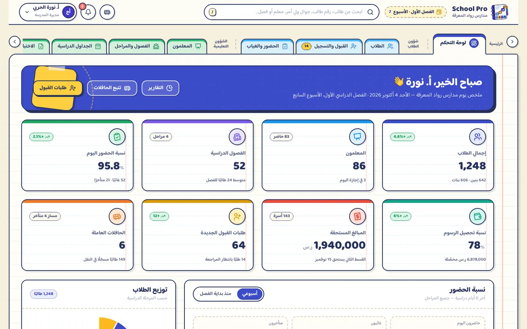Click the total students card icon

[478, 137]
